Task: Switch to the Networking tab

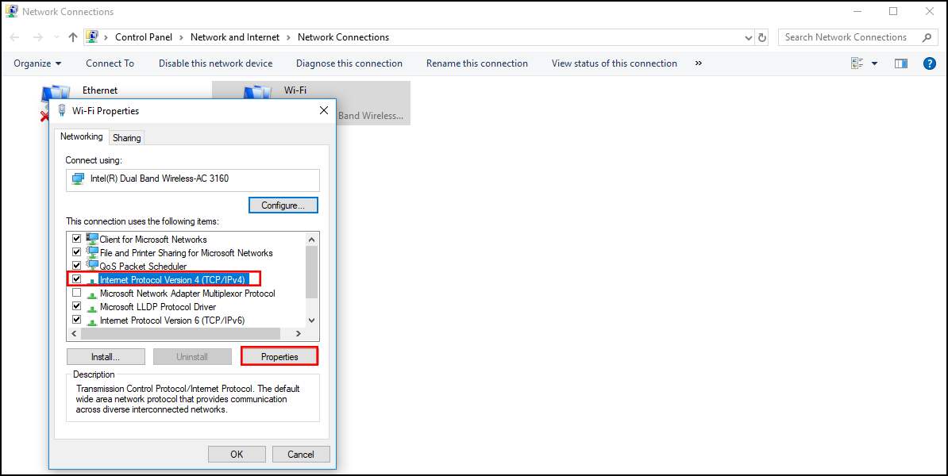Action: [82, 136]
